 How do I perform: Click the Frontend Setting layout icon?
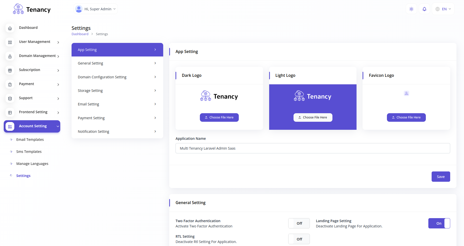click(10, 113)
